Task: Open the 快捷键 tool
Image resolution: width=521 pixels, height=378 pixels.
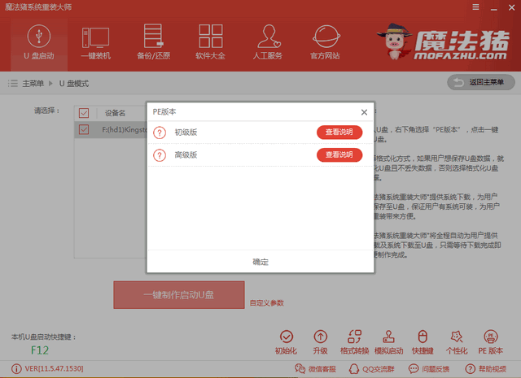Action: (422, 342)
